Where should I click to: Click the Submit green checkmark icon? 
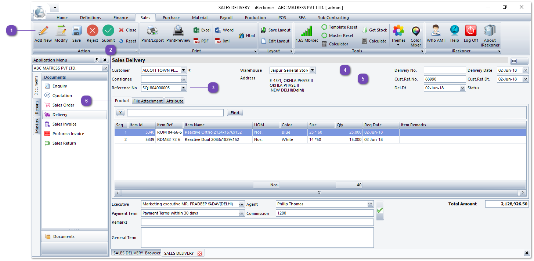coord(108,31)
